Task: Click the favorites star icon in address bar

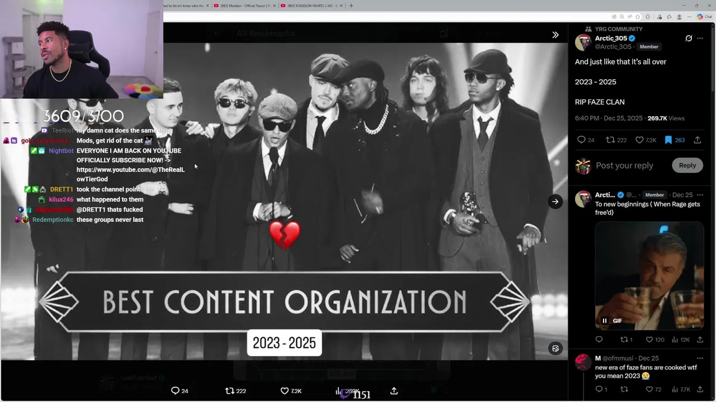Action: coord(638,17)
